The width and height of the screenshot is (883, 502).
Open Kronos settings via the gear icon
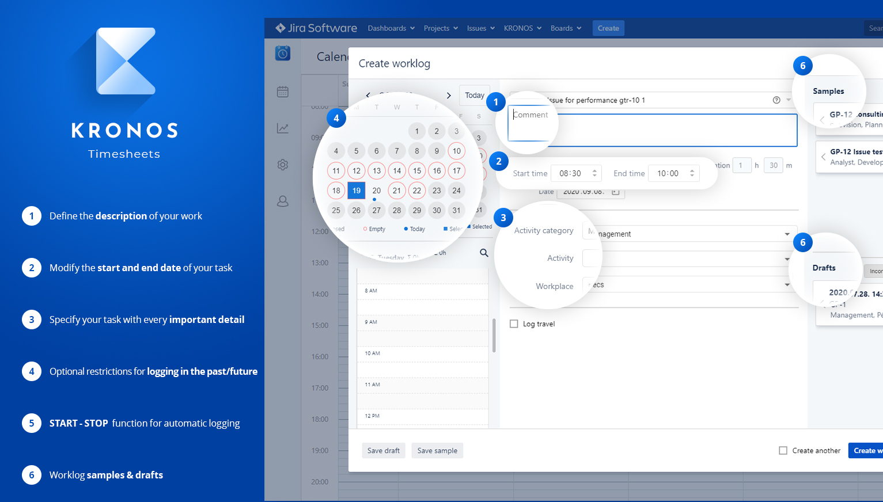(282, 164)
